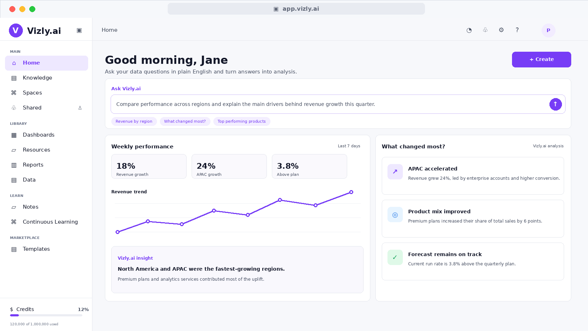
Task: Click the APAC accelerated arrow icon
Action: (x=395, y=172)
